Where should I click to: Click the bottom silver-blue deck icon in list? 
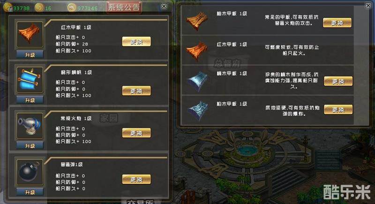pyautogui.click(x=197, y=111)
